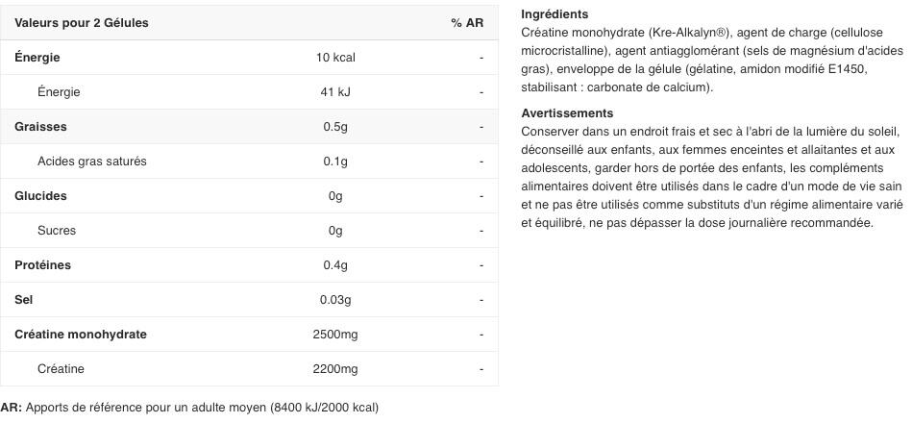Click the '10 kcal' energy value
912x423 pixels.
335,58
